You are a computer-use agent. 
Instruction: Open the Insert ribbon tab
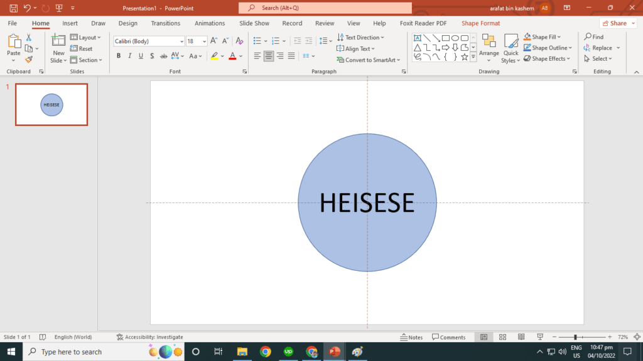(x=70, y=23)
